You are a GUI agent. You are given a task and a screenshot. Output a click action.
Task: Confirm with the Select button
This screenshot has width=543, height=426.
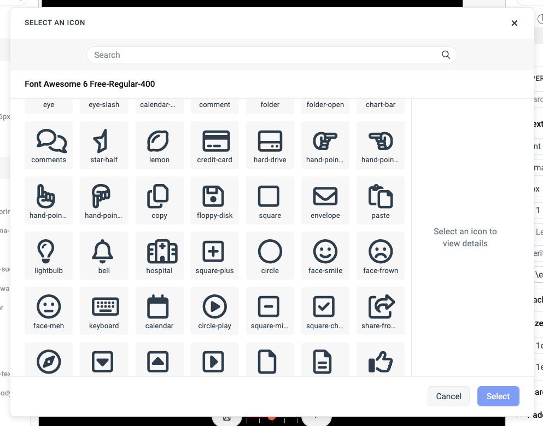pos(498,397)
